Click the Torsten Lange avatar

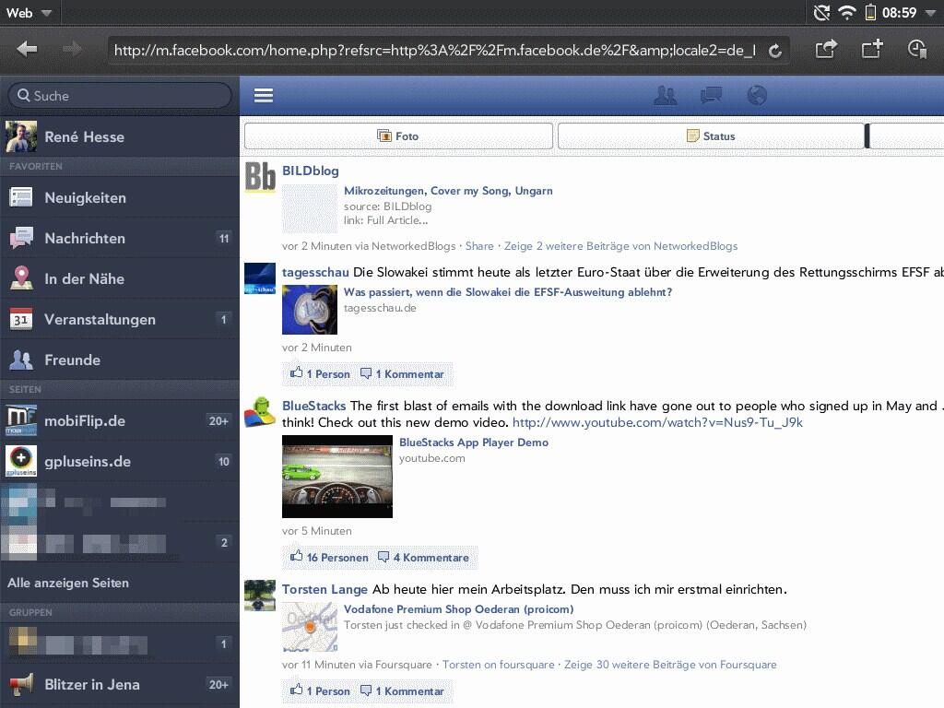260,596
